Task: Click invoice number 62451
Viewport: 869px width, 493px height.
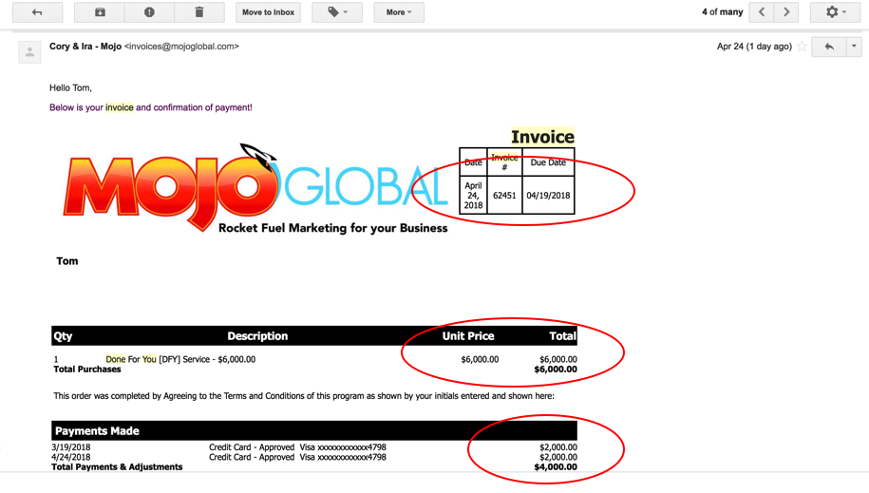Action: tap(504, 195)
